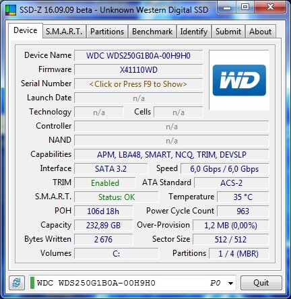The width and height of the screenshot is (291, 299).
Task: Click the Over-Provision value 1,2 MB (0,00%)
Action: [x=230, y=226]
